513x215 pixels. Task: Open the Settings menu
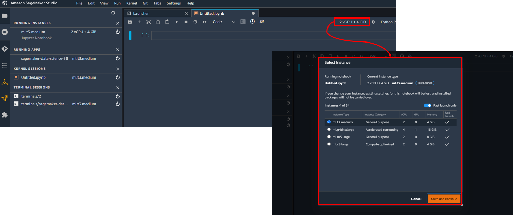[x=174, y=3]
